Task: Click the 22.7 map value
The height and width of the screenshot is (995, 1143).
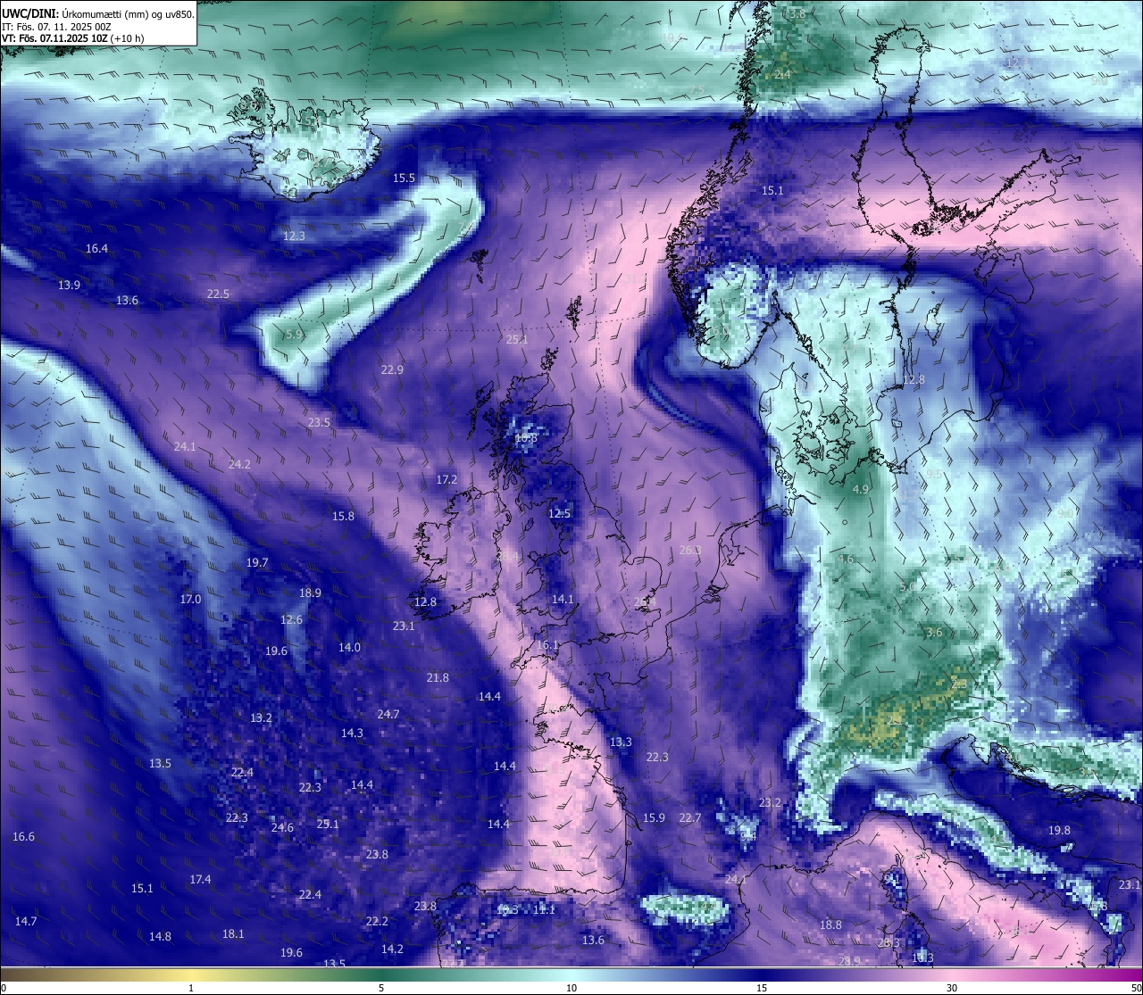Action: point(689,818)
